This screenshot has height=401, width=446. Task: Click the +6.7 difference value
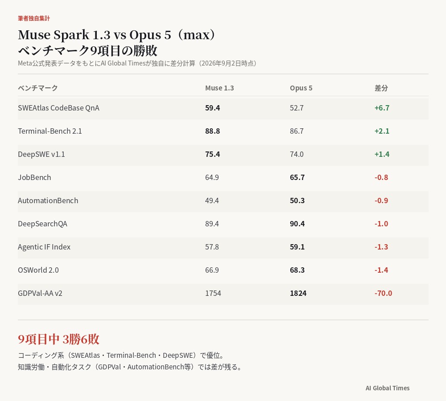(x=382, y=108)
